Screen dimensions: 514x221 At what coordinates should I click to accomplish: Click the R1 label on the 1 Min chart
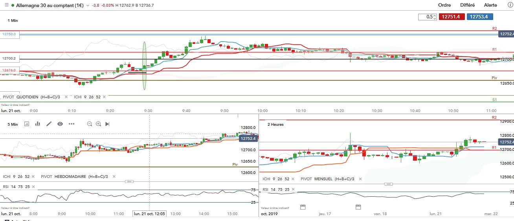[x=494, y=50]
